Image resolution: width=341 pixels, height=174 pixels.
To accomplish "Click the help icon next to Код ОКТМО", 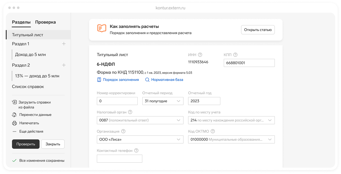I will pos(213,131).
